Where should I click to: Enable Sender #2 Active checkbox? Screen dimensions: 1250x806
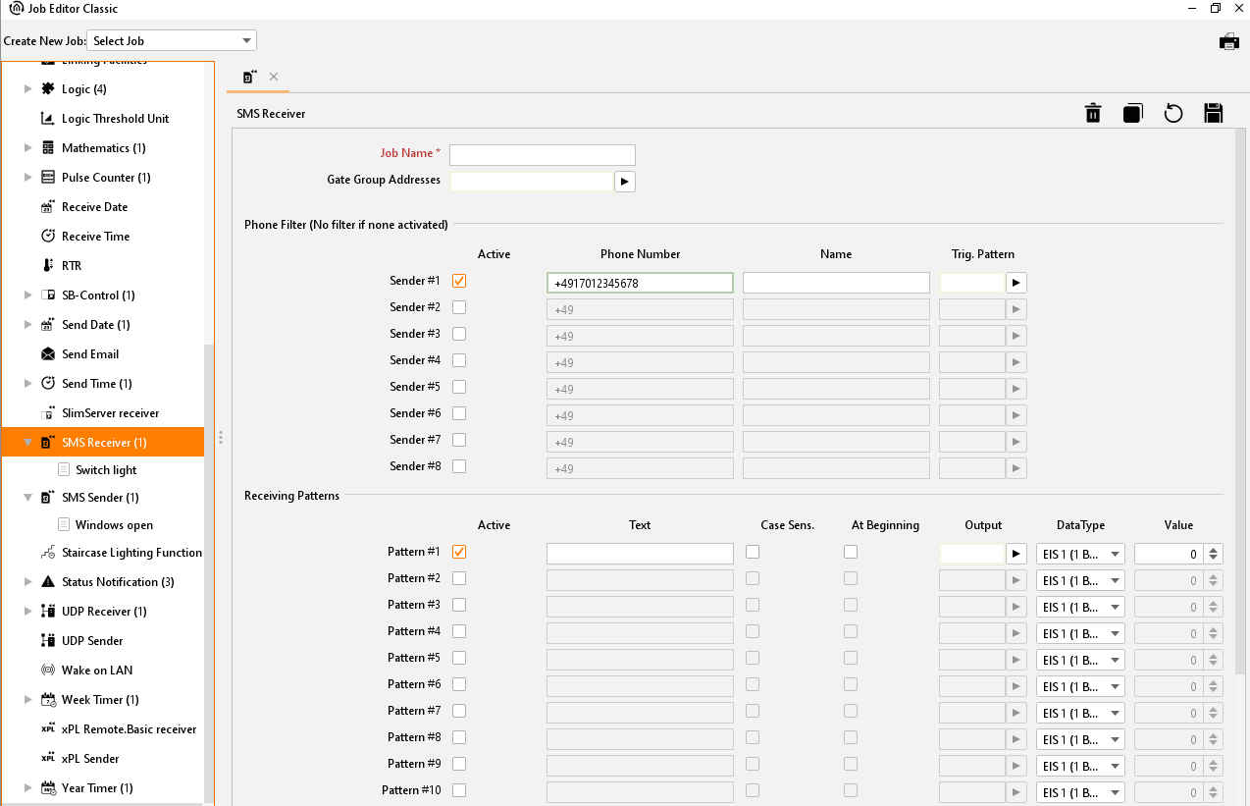point(459,307)
